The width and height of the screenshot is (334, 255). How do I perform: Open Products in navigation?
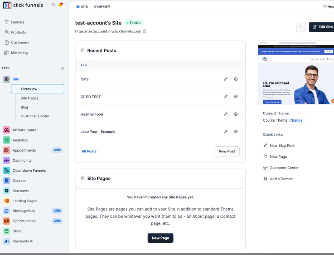19,33
